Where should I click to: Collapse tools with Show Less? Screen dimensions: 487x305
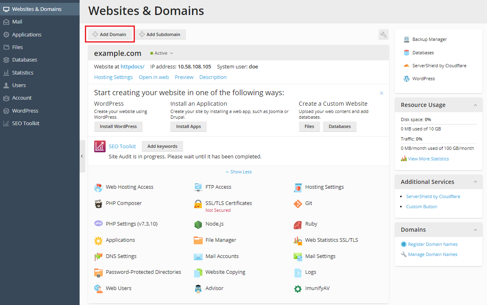pos(238,172)
